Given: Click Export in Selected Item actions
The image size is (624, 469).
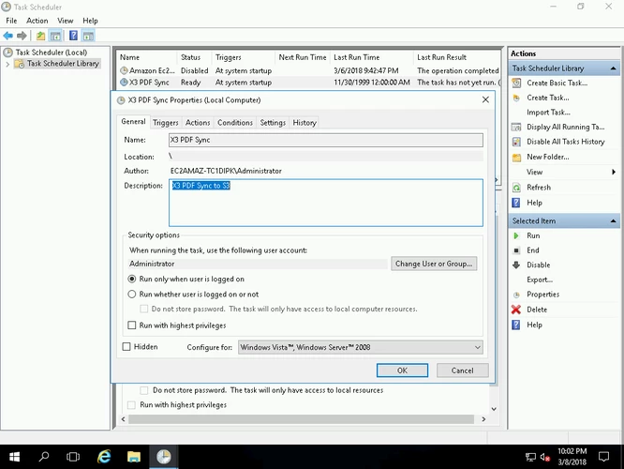Looking at the screenshot, I should coord(540,280).
